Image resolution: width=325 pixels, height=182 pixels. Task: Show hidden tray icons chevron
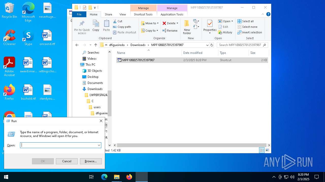tap(274, 177)
